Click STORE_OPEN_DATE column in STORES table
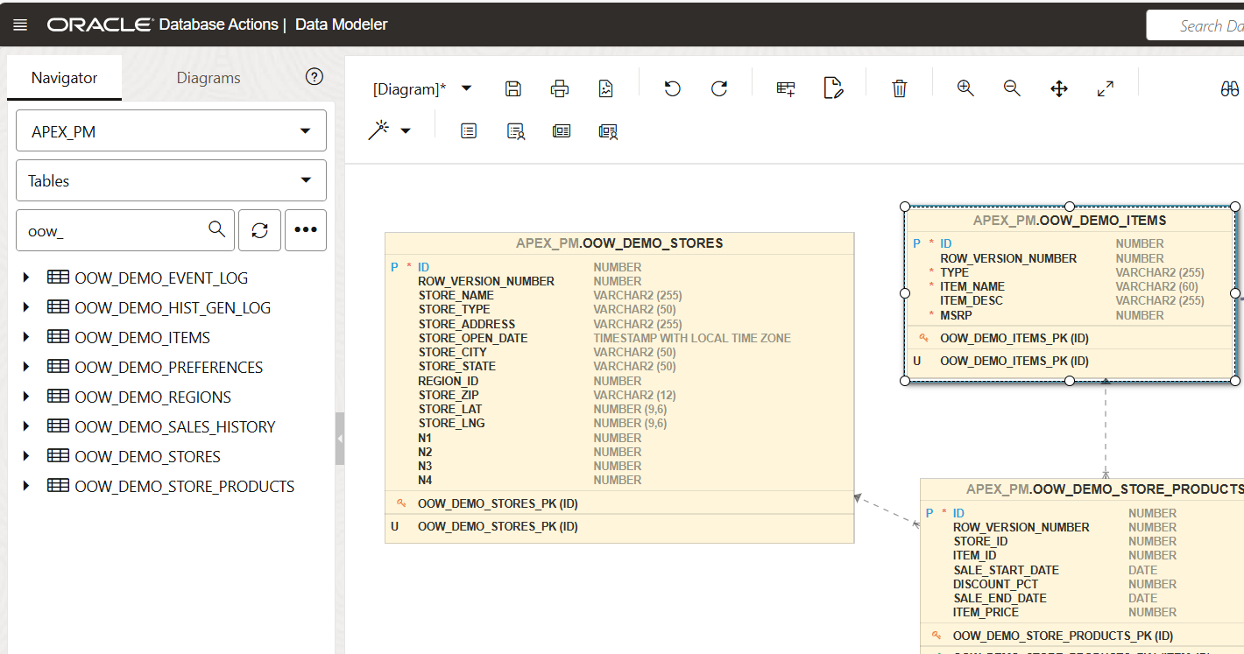The height and width of the screenshot is (654, 1244). click(x=473, y=338)
